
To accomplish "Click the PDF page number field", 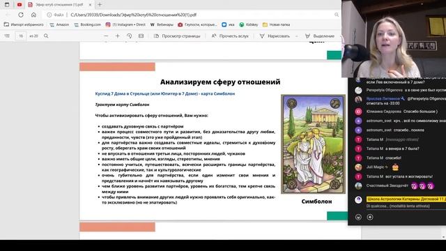I will point(21,36).
